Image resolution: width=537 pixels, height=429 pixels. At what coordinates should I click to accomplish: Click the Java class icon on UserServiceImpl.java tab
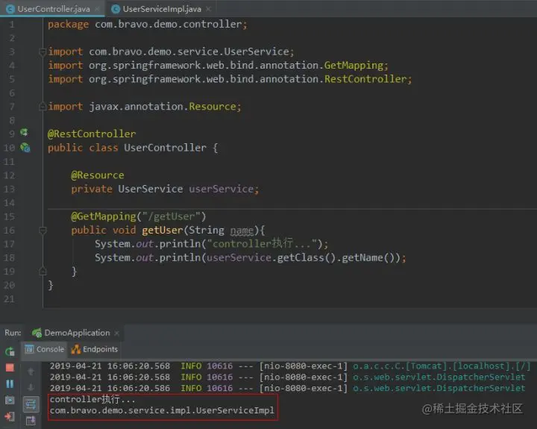[116, 9]
